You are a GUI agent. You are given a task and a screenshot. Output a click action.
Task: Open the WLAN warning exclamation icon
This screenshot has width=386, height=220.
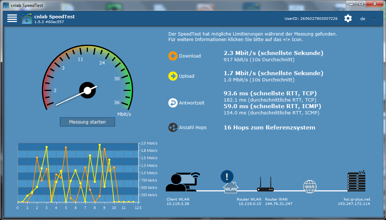click(227, 176)
